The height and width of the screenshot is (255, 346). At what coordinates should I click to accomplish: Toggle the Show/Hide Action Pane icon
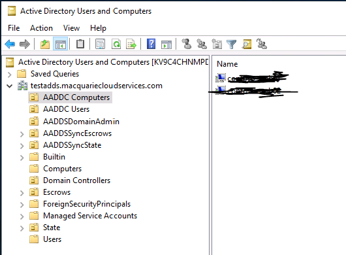[x=166, y=44]
